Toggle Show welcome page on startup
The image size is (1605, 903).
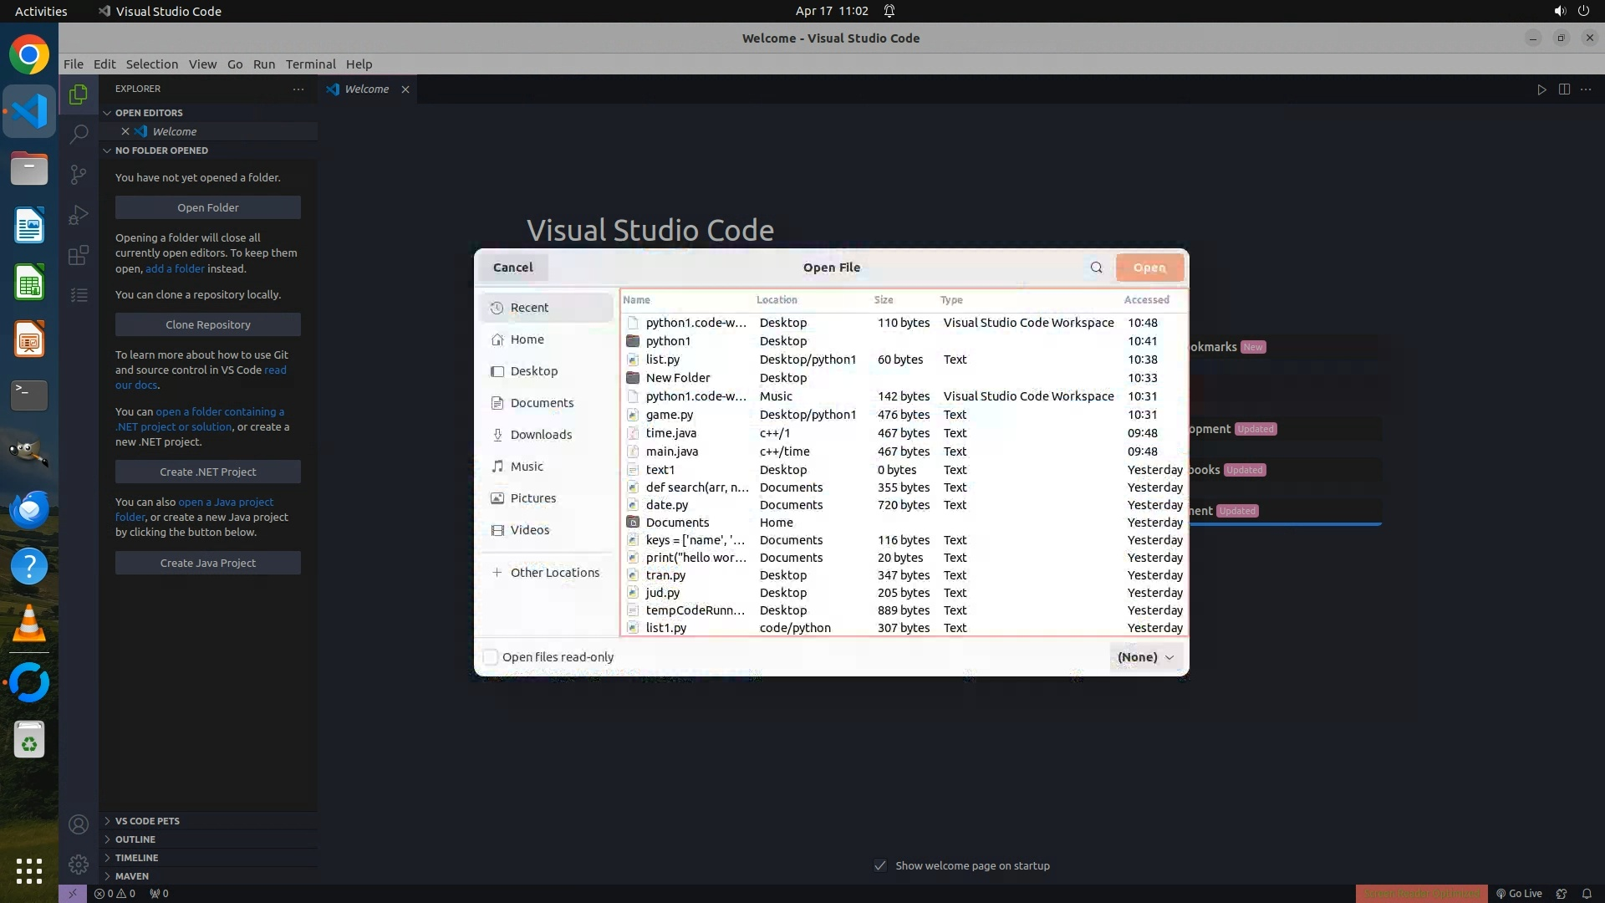click(x=880, y=865)
